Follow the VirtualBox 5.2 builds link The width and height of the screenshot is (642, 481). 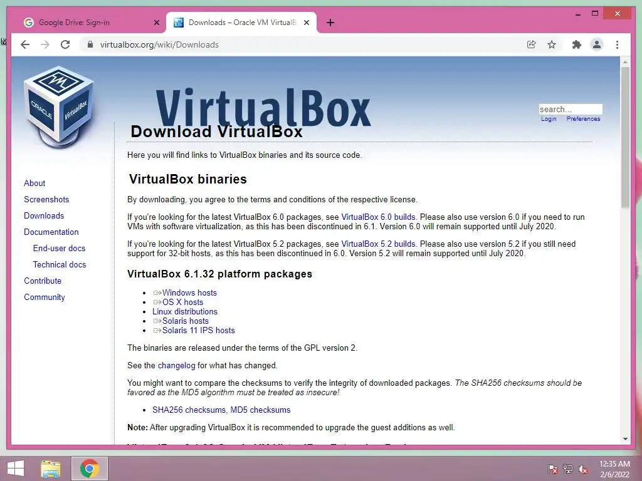coord(378,244)
